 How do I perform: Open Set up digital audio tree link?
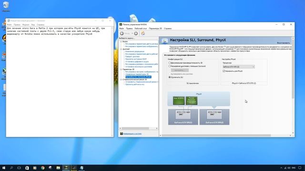(137, 62)
